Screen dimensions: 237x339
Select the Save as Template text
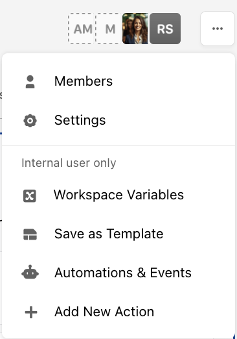coord(109,234)
